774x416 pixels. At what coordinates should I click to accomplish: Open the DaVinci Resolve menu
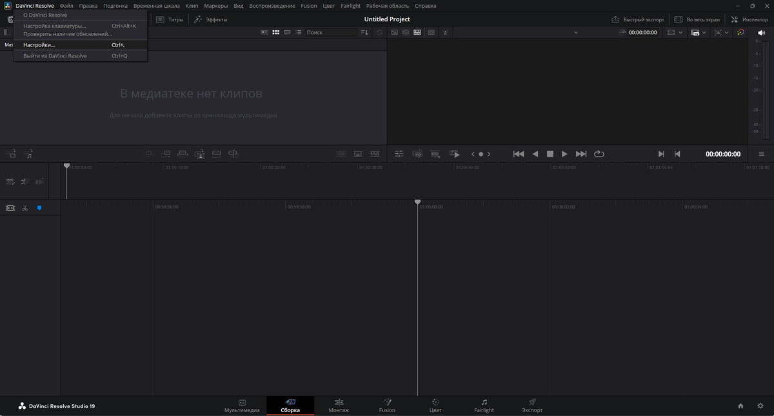[35, 6]
